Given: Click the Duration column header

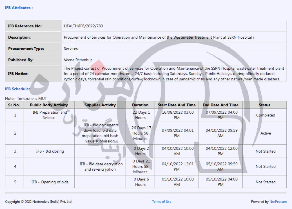Looking at the screenshot, I should pyautogui.click(x=140, y=105).
